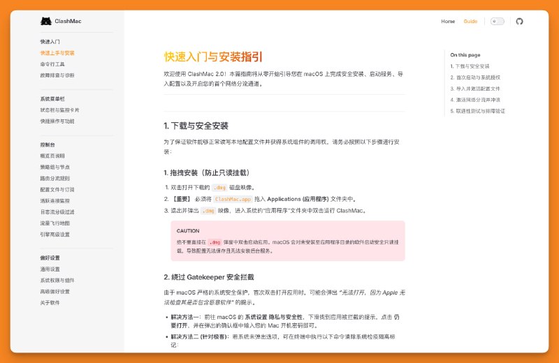Screen dimensions: 559x363
Task: Jump to 下载与安全安装 in On this page
Action: click(x=470, y=66)
